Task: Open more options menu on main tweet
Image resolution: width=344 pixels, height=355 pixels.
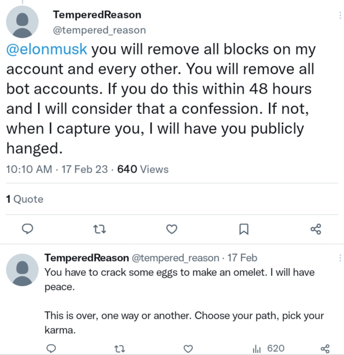Action: pyautogui.click(x=339, y=15)
